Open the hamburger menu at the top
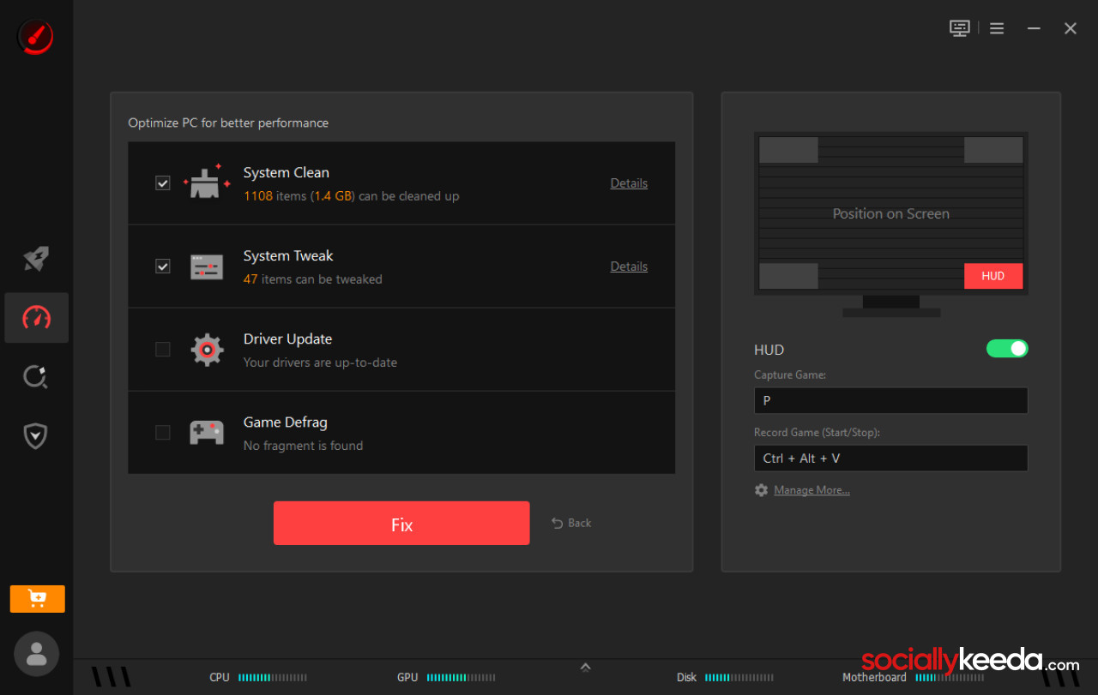Screen dimensions: 1098x695 click(997, 28)
